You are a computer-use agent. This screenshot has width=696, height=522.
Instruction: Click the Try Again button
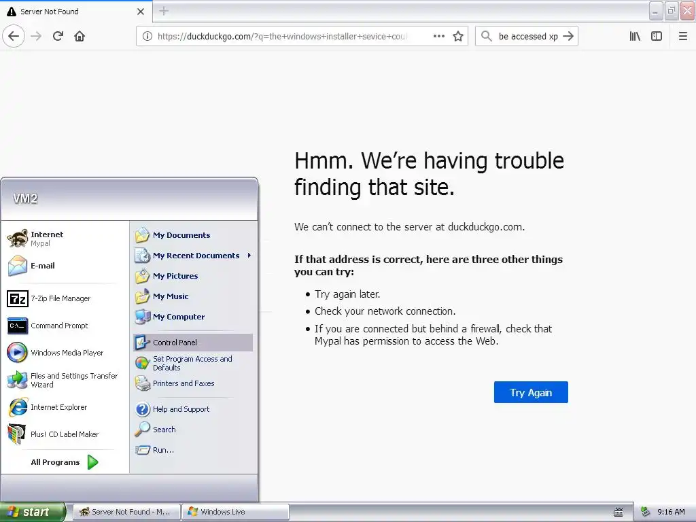click(531, 392)
